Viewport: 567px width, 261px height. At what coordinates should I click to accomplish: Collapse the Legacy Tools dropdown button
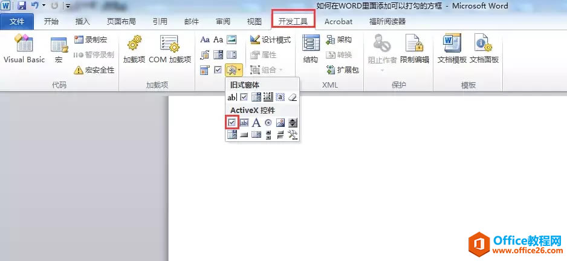(x=234, y=69)
